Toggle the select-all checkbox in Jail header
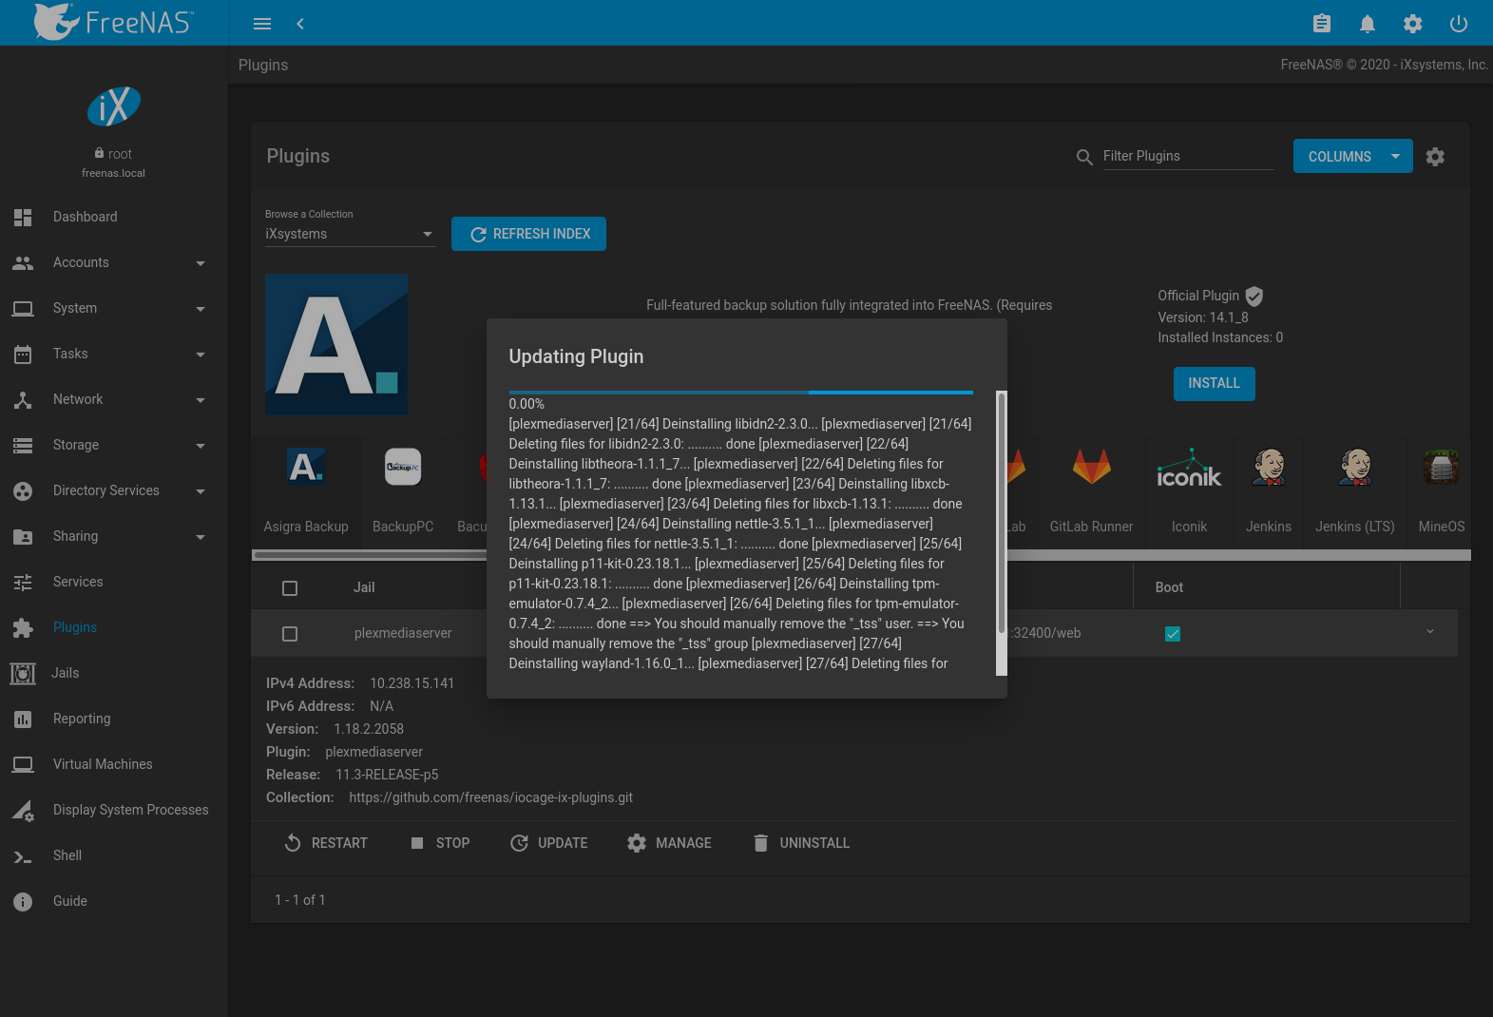Viewport: 1493px width, 1017px height. 290,588
